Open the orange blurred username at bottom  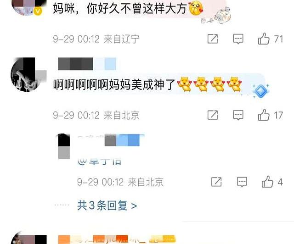coord(117,239)
